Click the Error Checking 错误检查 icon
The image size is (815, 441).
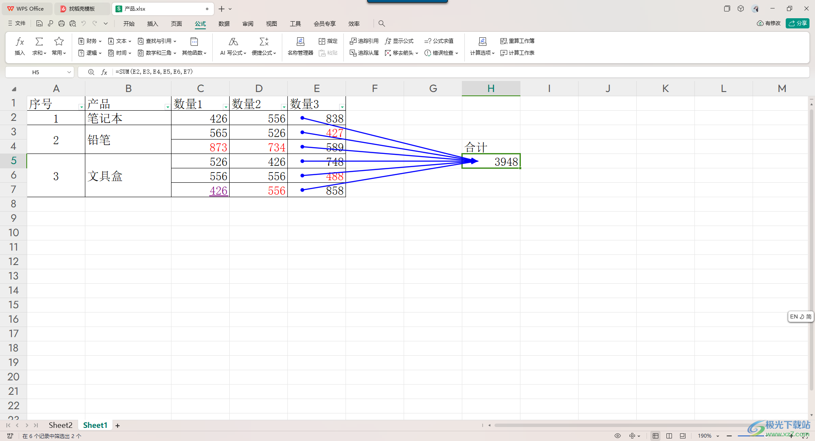click(428, 53)
